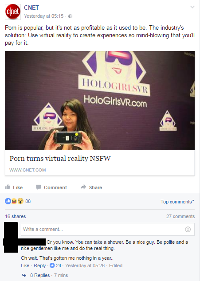Like the top comment
This screenshot has width=200, height=281.
coord(25,265)
